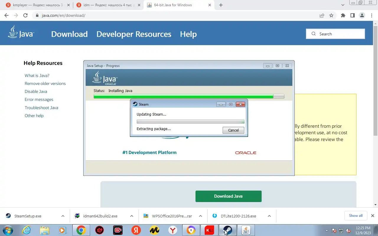This screenshot has width=378, height=236.
Task: Cancel the Steam update
Action: click(x=233, y=130)
